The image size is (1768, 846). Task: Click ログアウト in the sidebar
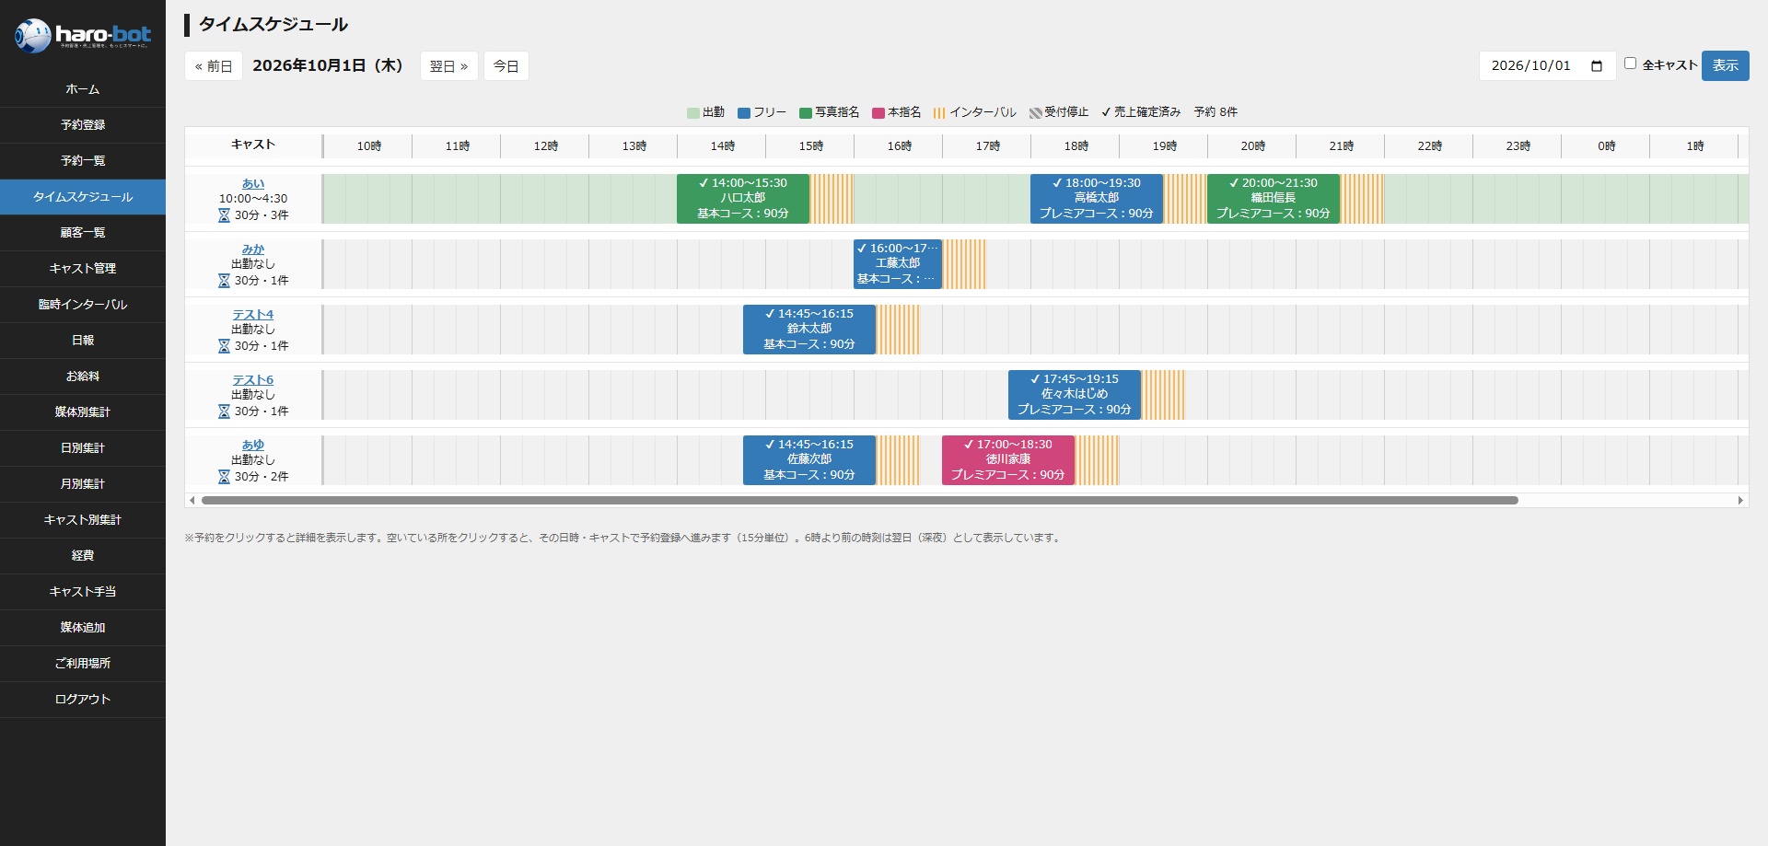click(x=83, y=700)
